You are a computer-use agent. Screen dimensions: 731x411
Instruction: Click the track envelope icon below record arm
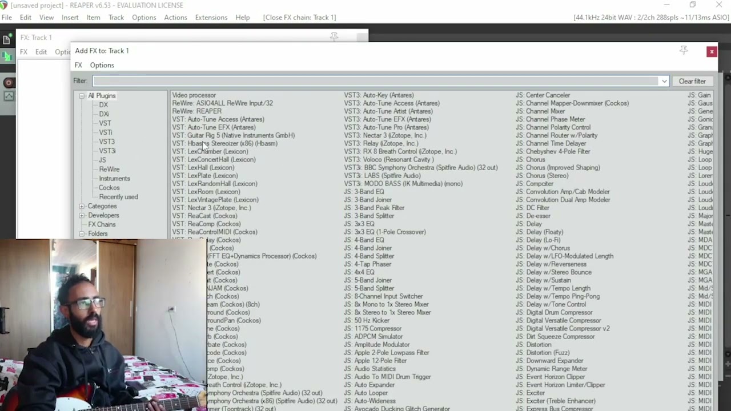click(9, 96)
